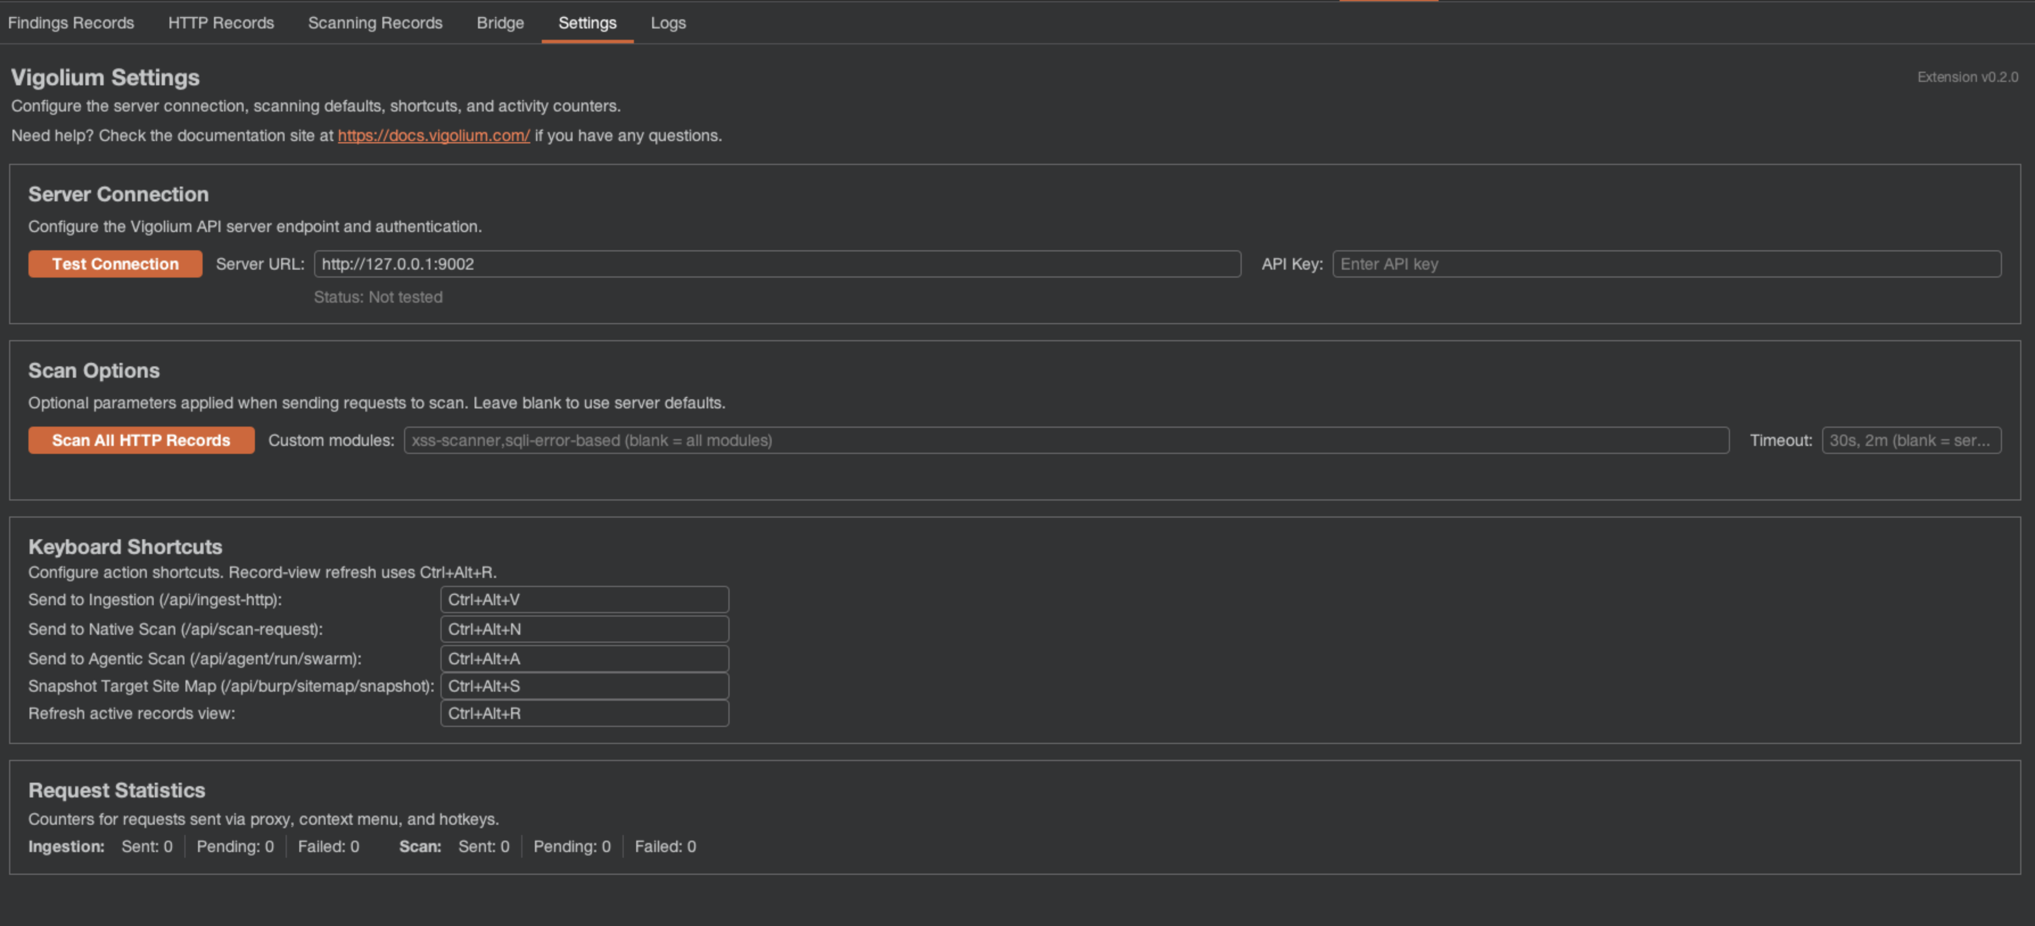The image size is (2035, 926).
Task: Click Ingestion 'Pending: 0' counter
Action: pyautogui.click(x=236, y=846)
